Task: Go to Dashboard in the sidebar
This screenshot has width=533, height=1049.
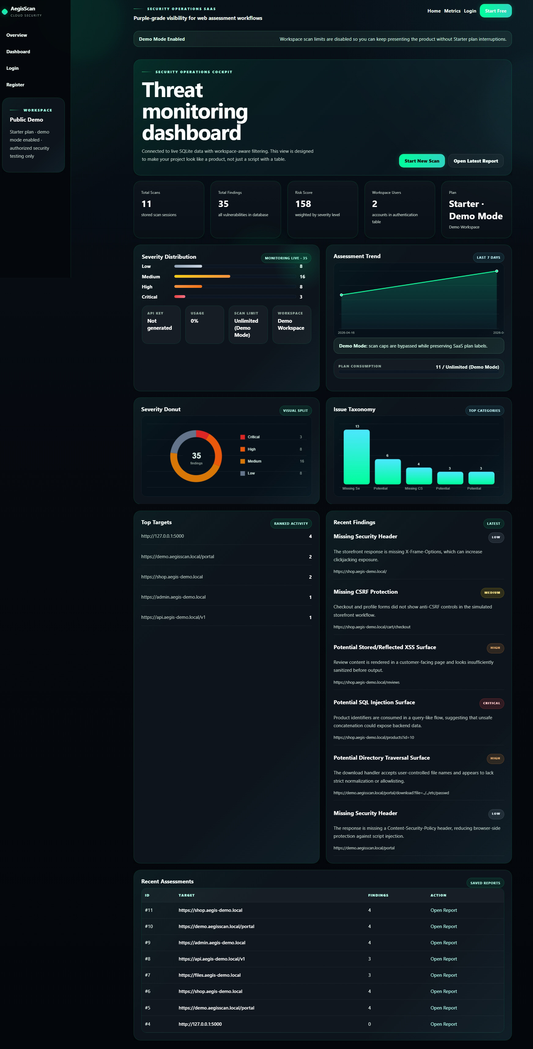Action: (18, 52)
